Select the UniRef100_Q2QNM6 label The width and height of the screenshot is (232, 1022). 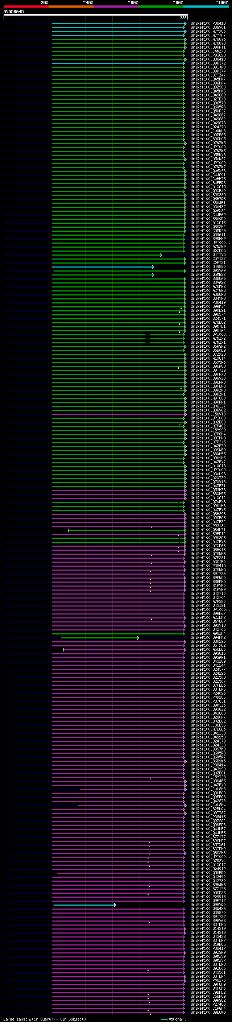pyautogui.click(x=208, y=554)
